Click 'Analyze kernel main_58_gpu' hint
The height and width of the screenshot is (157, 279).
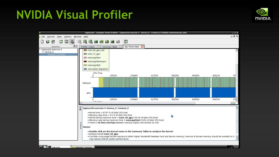pyautogui.click(x=104, y=134)
